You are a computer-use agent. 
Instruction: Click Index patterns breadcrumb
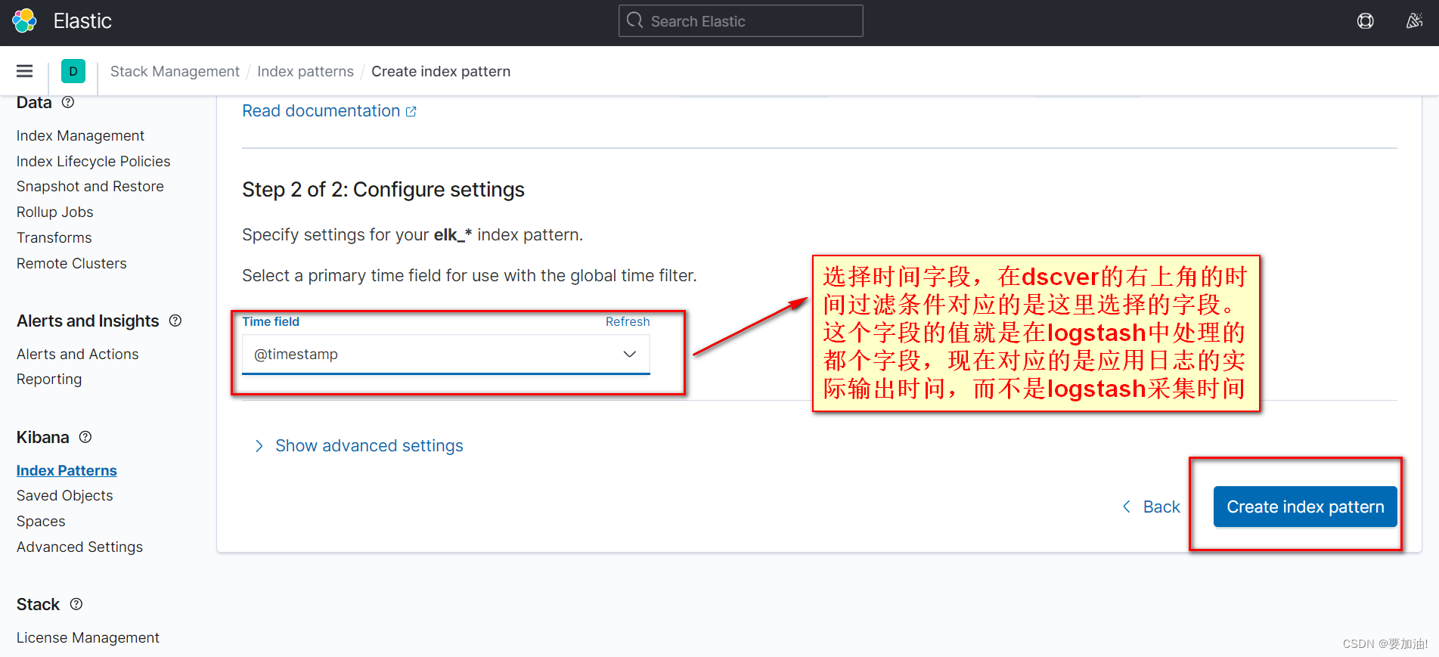coord(305,71)
